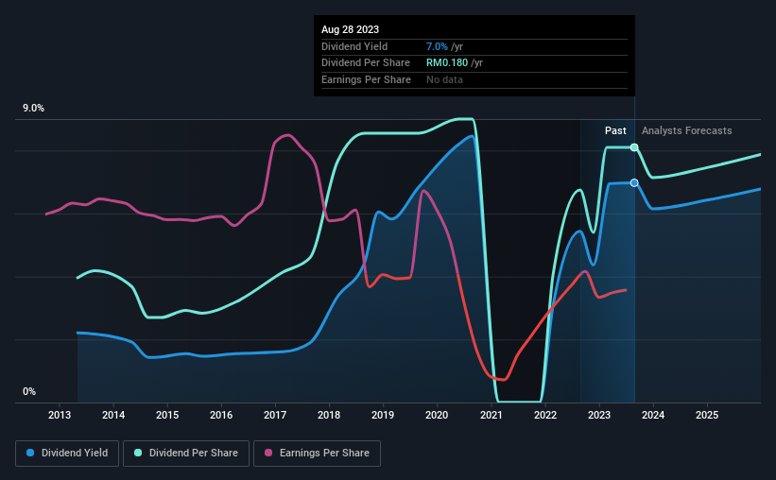Click the 7.0% dividend yield tooltip value

coord(437,46)
